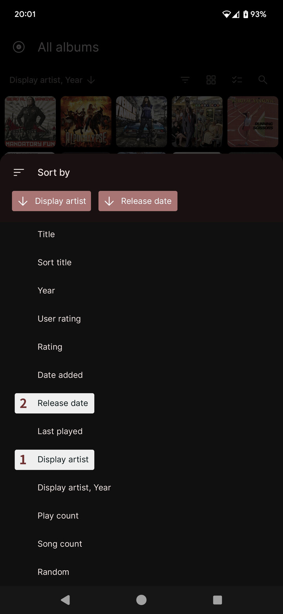Tap the sort lines icon beside Sort by
The image size is (283, 614).
click(x=19, y=172)
